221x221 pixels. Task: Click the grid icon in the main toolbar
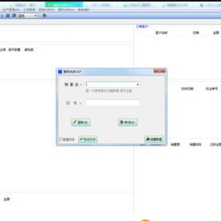(8, 15)
